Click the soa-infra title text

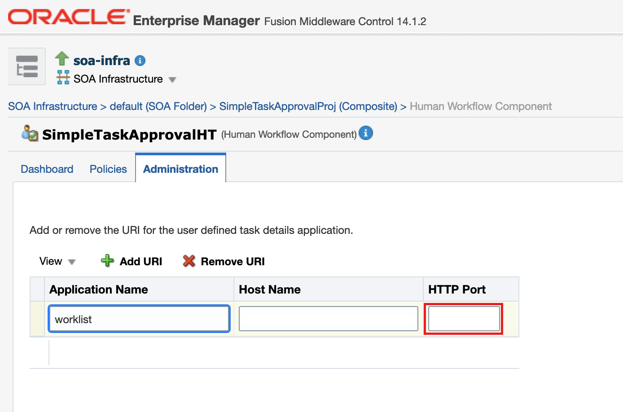[x=102, y=61]
